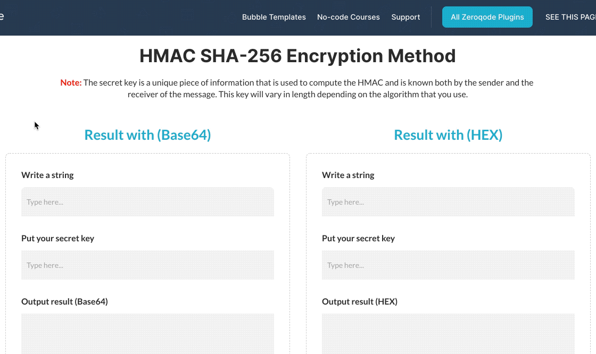
Task: Open the Support menu item
Action: (405, 17)
